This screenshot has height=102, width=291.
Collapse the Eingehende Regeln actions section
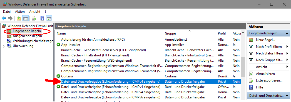(x=287, y=33)
